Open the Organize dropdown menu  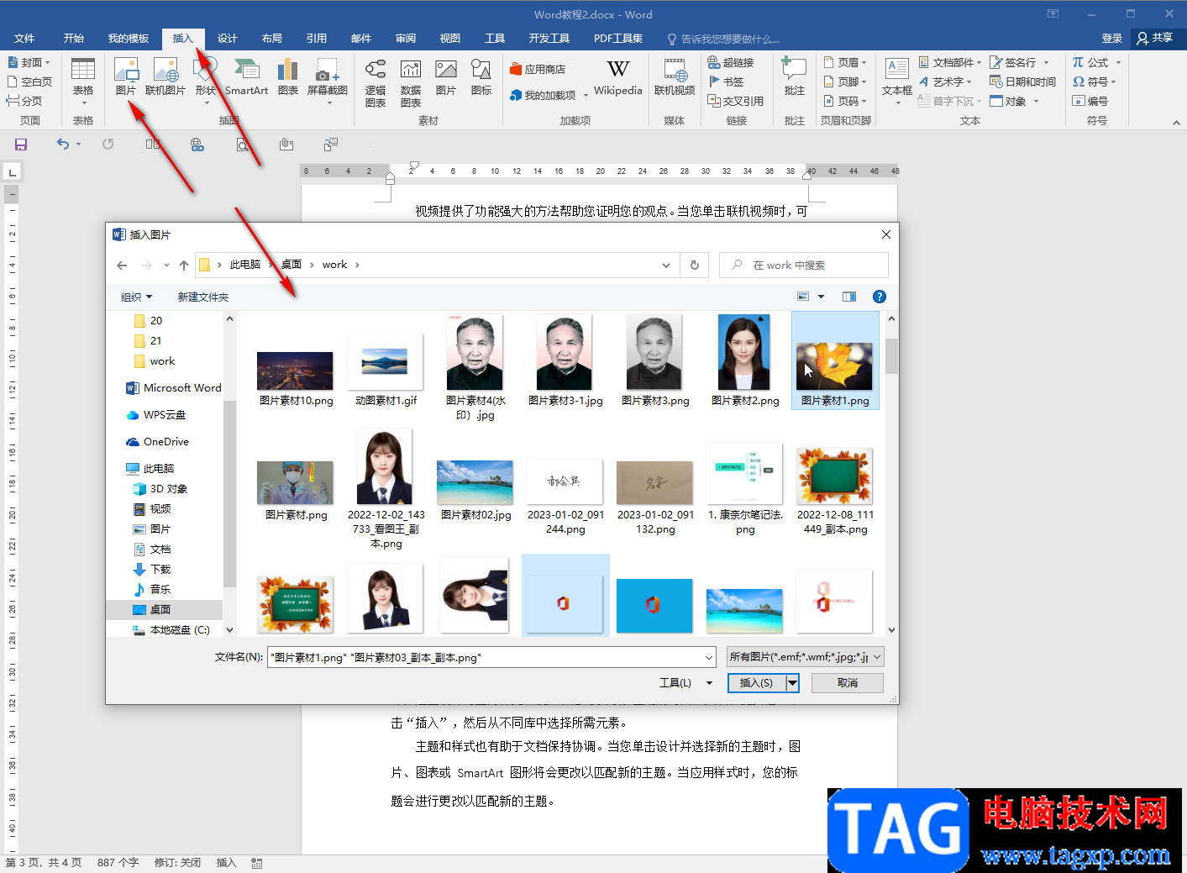coord(137,297)
